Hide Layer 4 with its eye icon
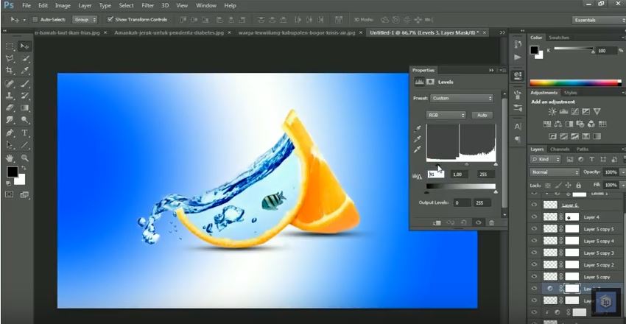Image resolution: width=626 pixels, height=324 pixels. click(x=534, y=217)
